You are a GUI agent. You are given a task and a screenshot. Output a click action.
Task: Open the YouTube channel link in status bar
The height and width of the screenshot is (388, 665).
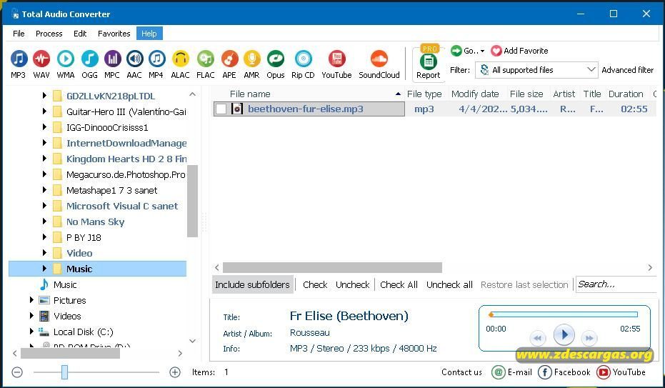(x=621, y=372)
